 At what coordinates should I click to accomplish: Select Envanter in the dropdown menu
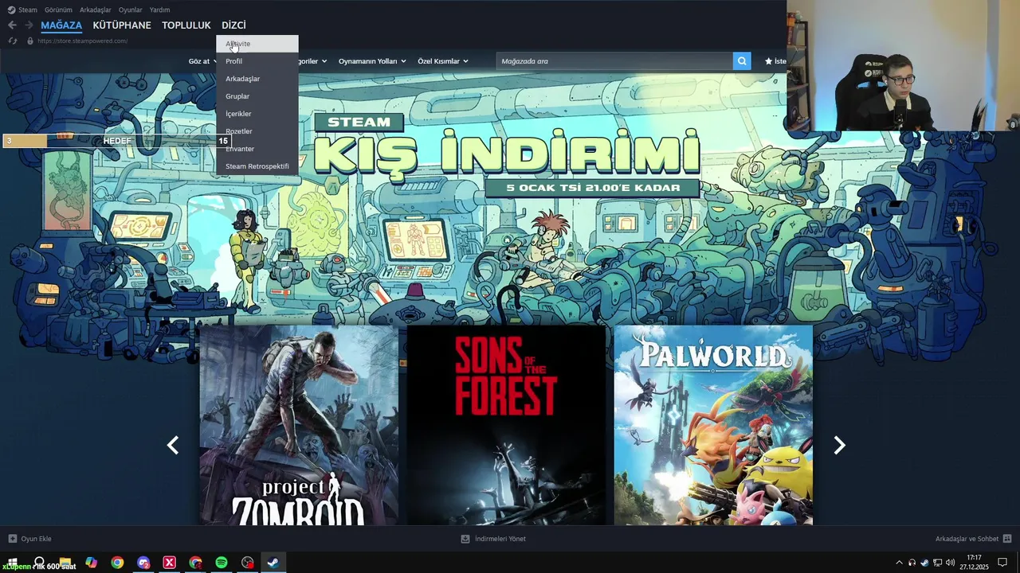(257, 149)
